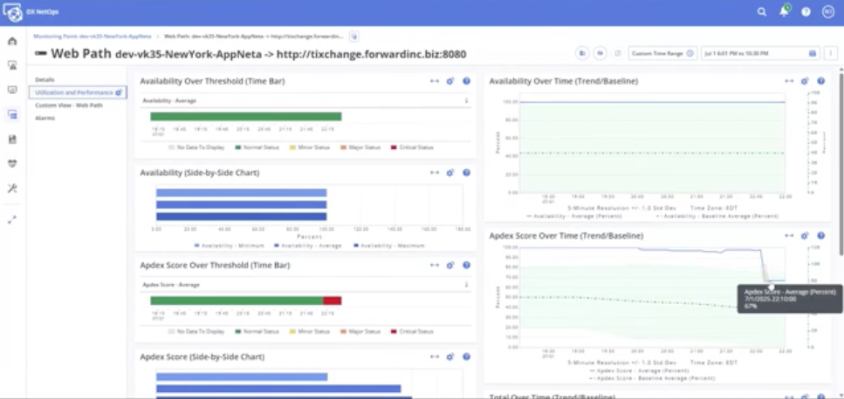Expand width of Apdex Score Over Time chart
Image resolution: width=844 pixels, height=399 pixels.
[x=788, y=236]
